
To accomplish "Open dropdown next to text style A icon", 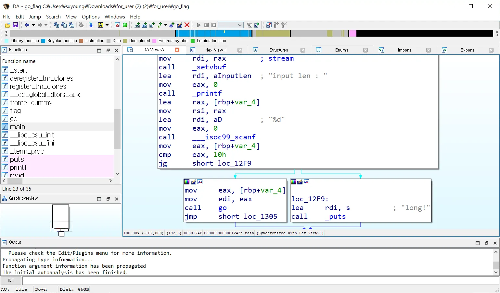I will coord(107,25).
